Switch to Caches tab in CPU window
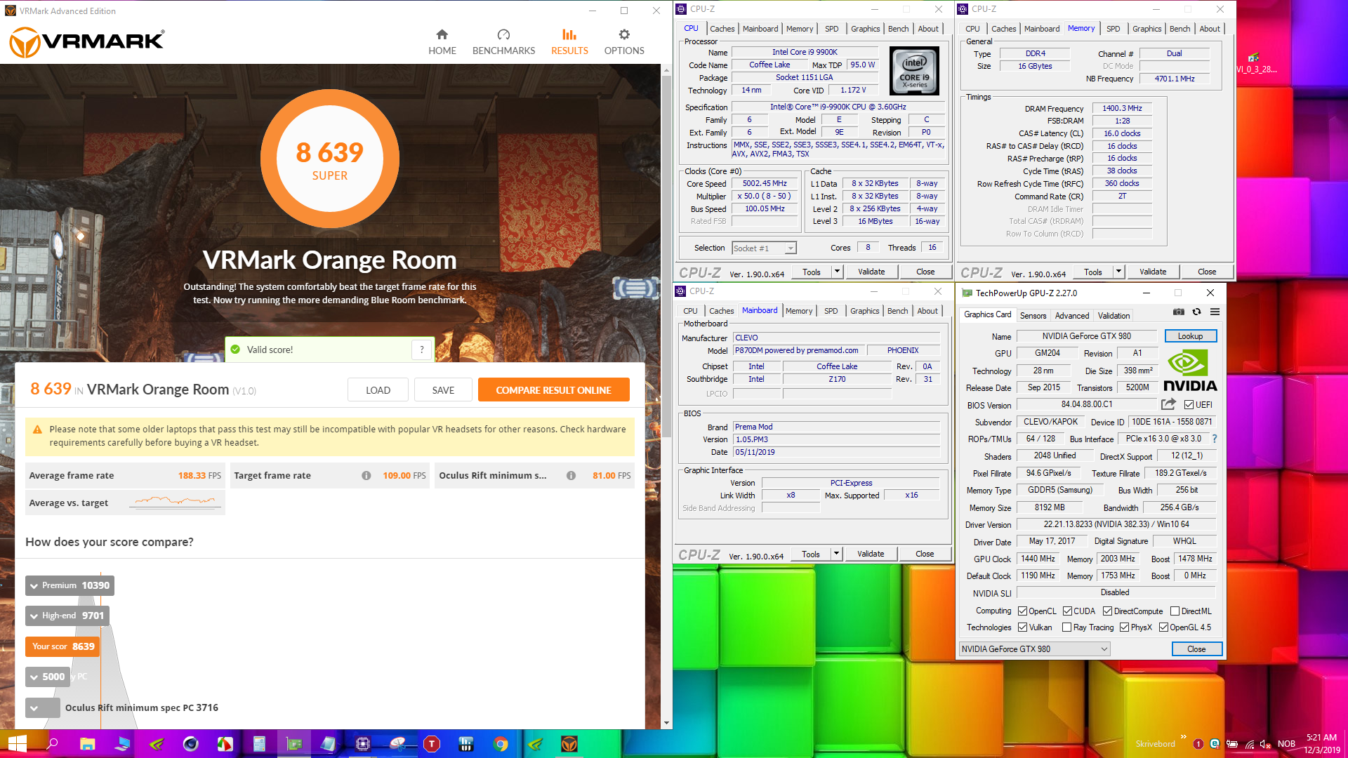This screenshot has width=1348, height=758. click(722, 29)
